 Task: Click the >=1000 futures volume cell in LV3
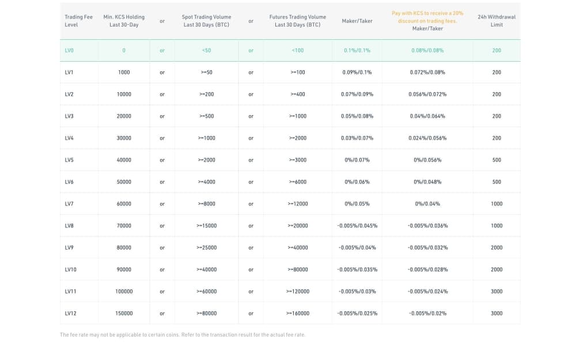pyautogui.click(x=298, y=116)
